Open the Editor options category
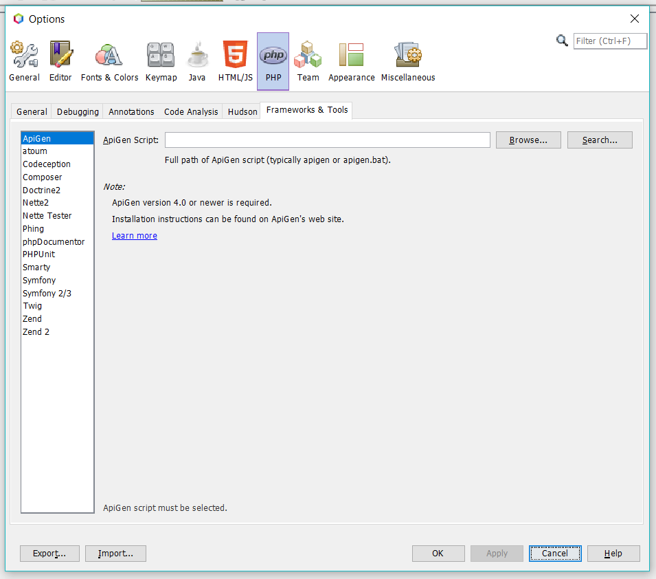This screenshot has width=656, height=579. pyautogui.click(x=60, y=61)
